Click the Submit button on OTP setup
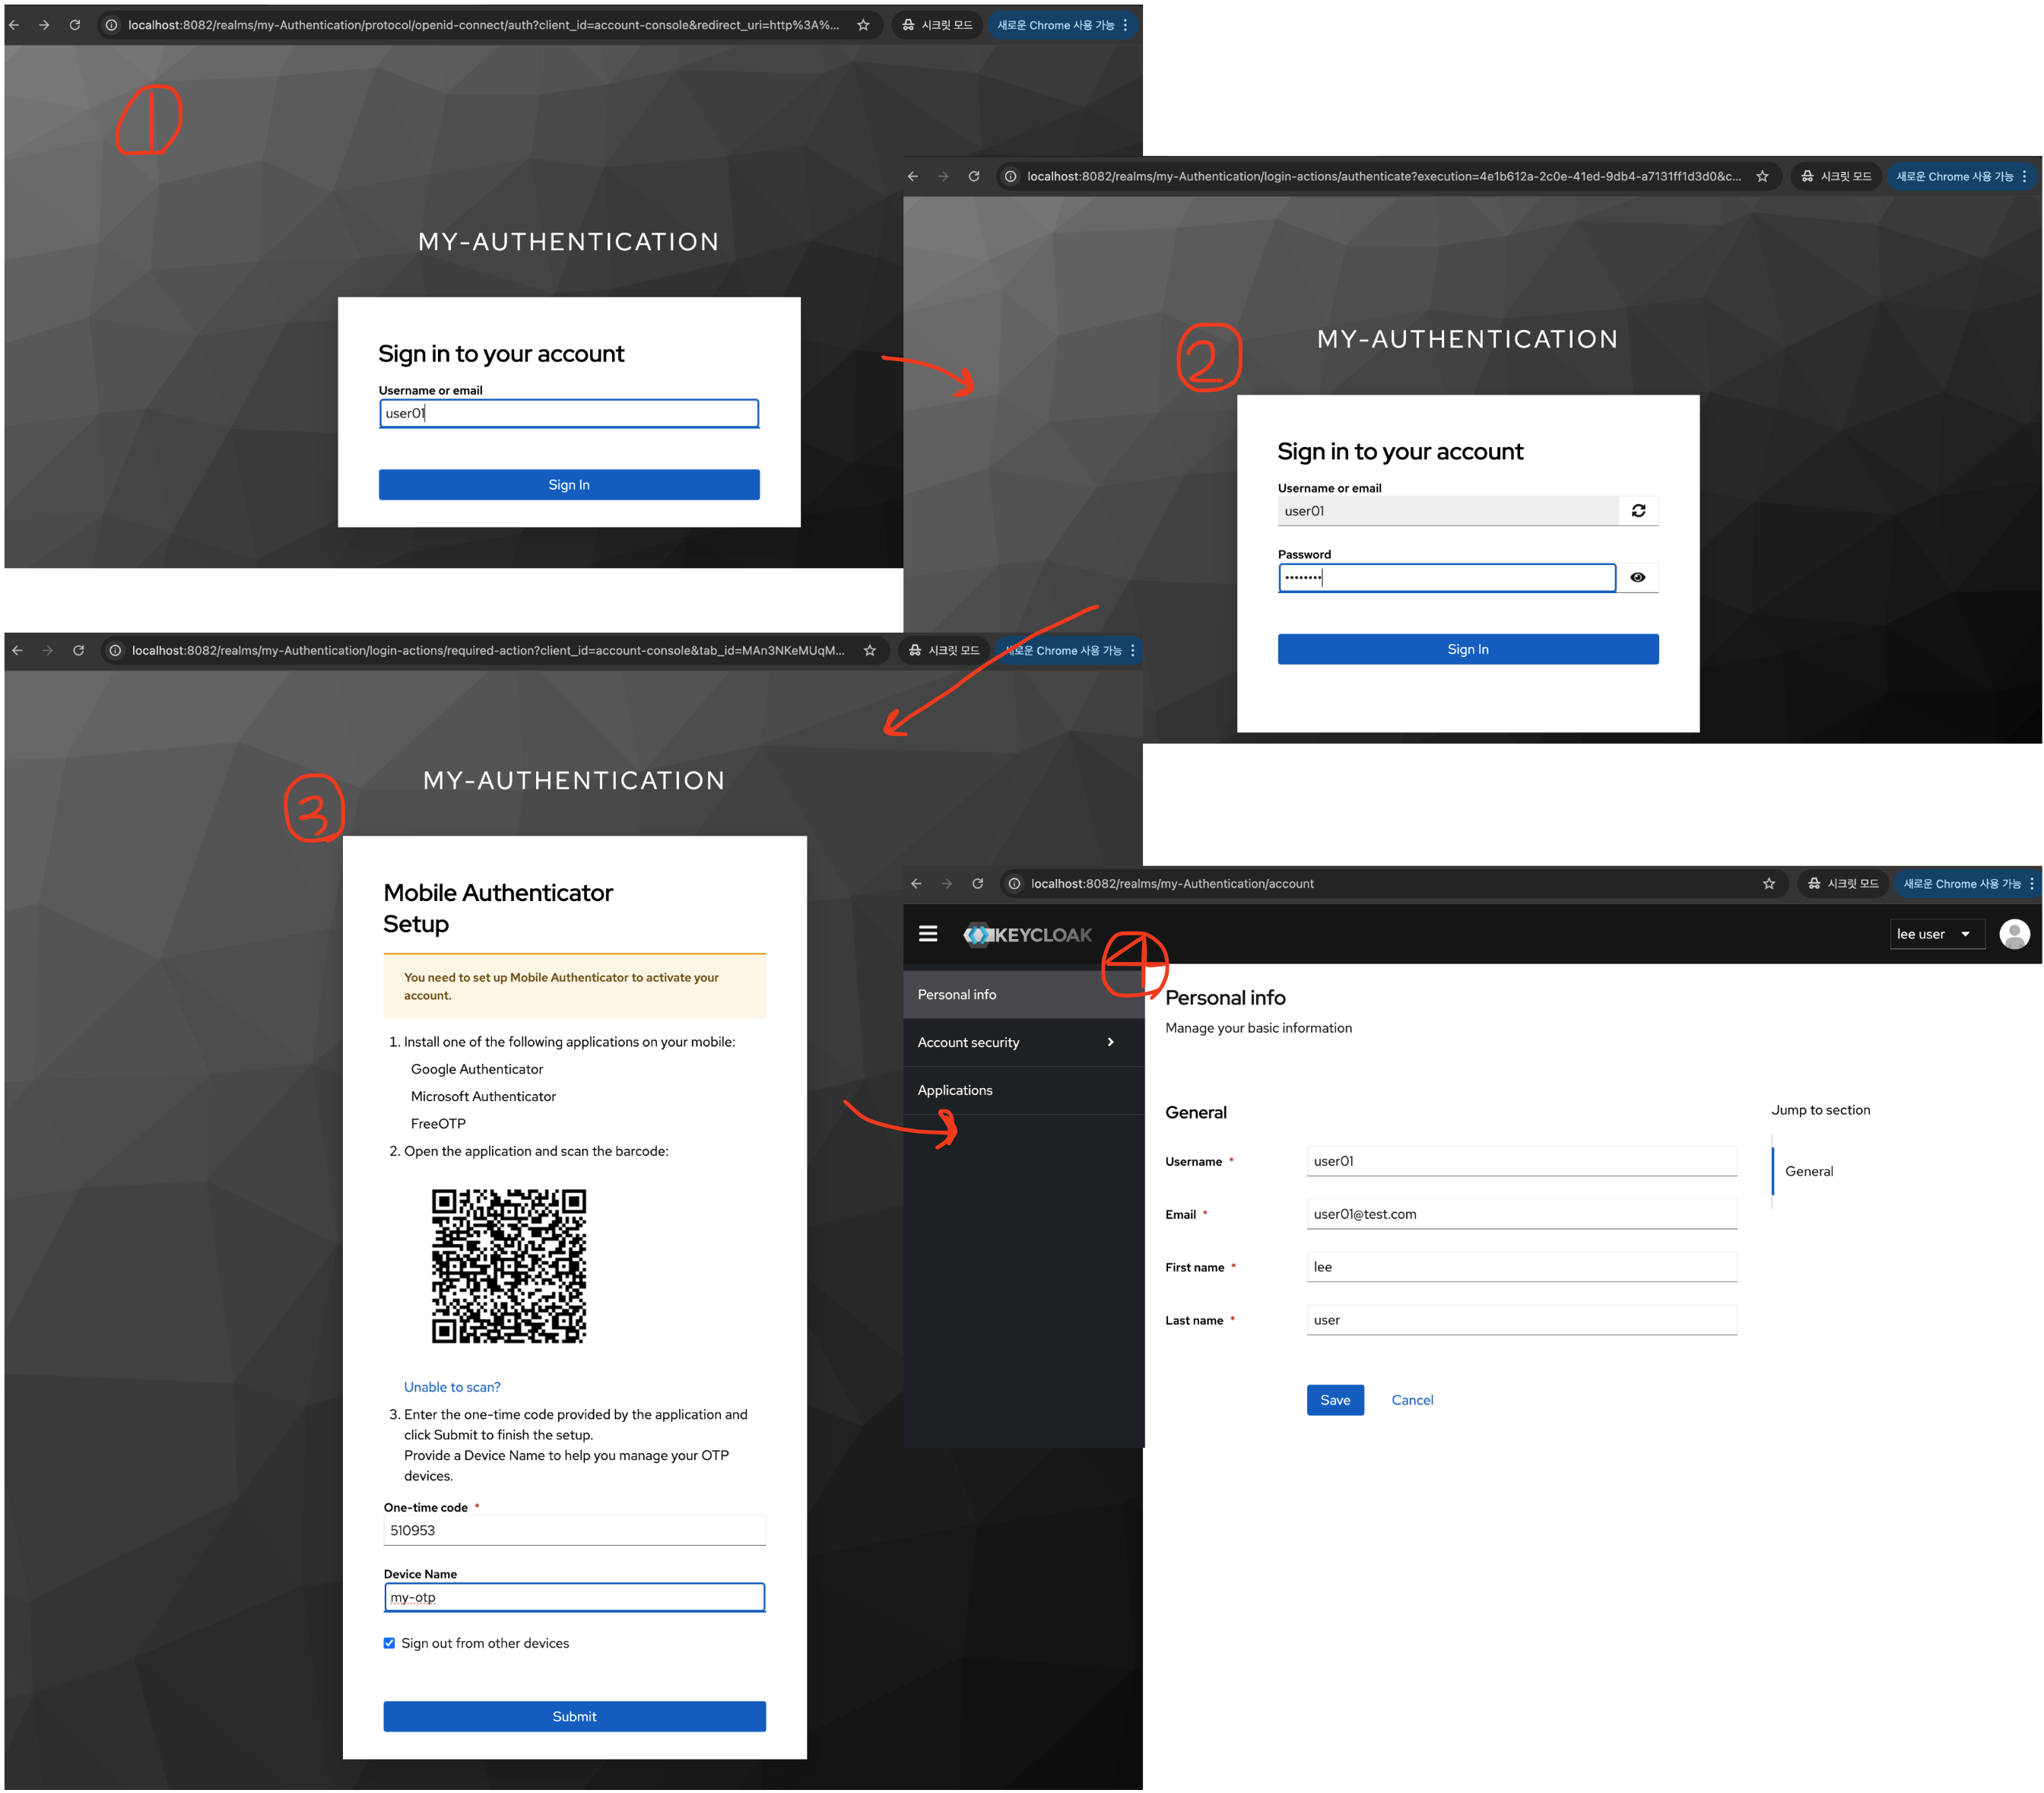 click(x=574, y=1716)
